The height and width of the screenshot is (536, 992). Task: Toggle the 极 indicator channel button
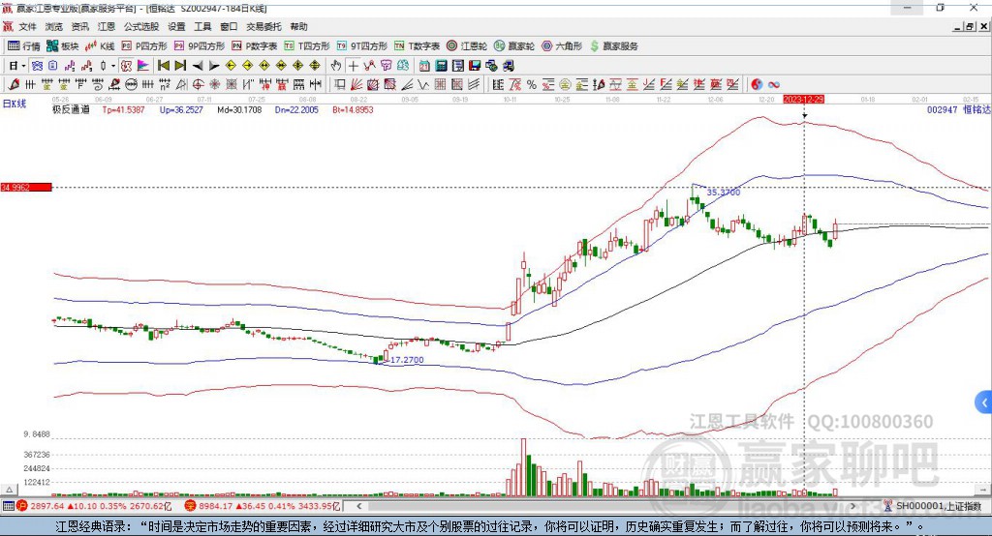pyautogui.click(x=127, y=66)
